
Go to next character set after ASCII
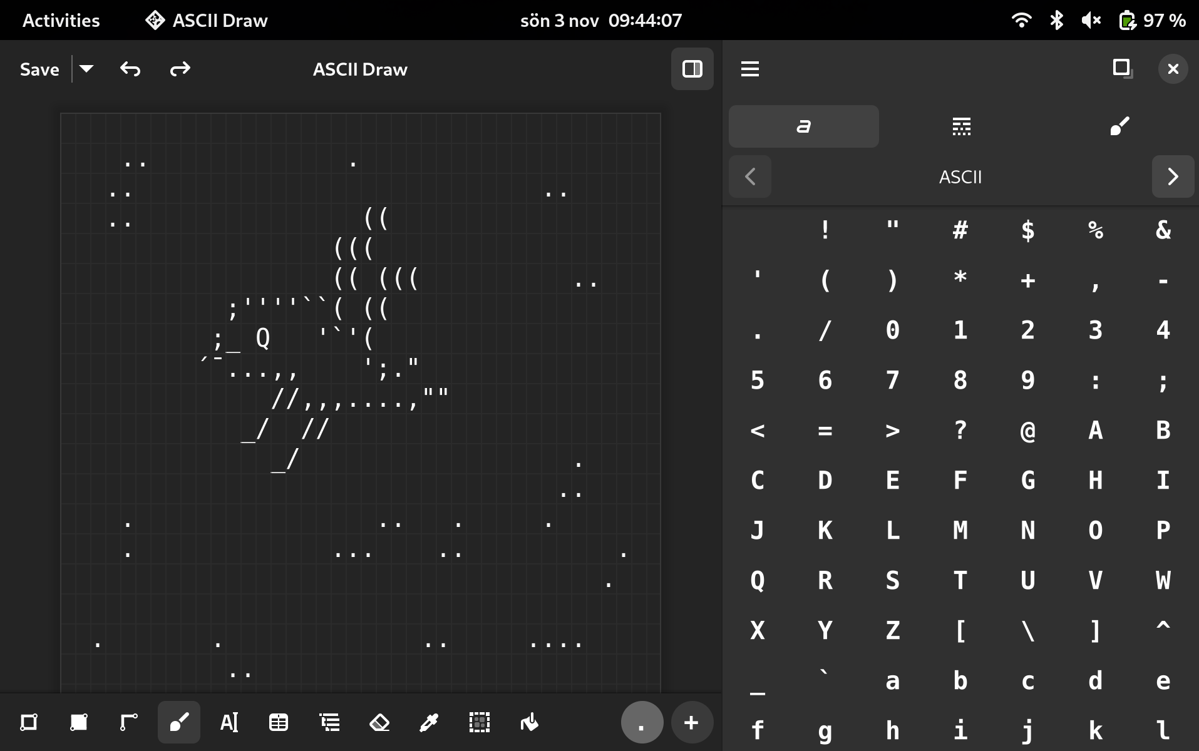[x=1173, y=176]
